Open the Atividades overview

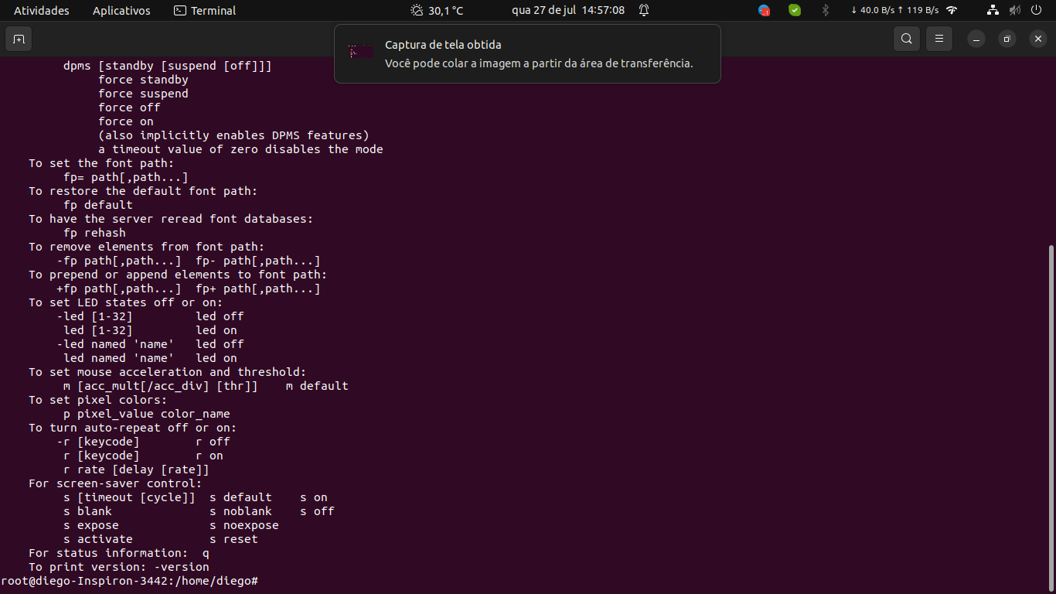(42, 10)
